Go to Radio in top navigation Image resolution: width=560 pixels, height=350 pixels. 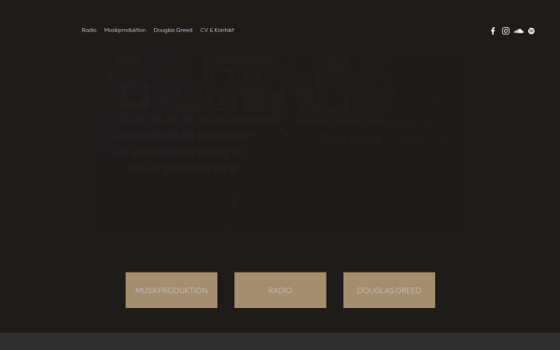[89, 30]
